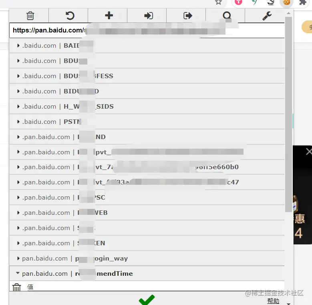This screenshot has width=312, height=305.
Task: Collapse the recommendTime cookie row
Action: [147, 274]
